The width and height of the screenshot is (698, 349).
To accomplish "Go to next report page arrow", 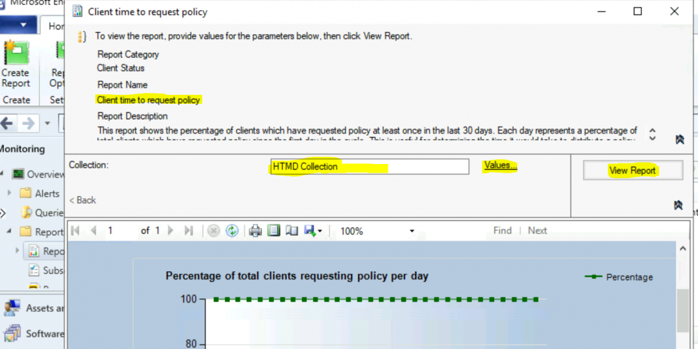I will click(171, 231).
